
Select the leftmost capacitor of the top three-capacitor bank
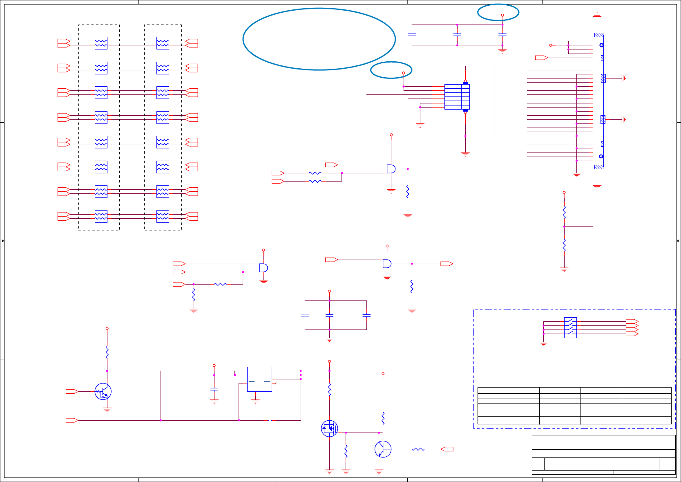pos(412,35)
